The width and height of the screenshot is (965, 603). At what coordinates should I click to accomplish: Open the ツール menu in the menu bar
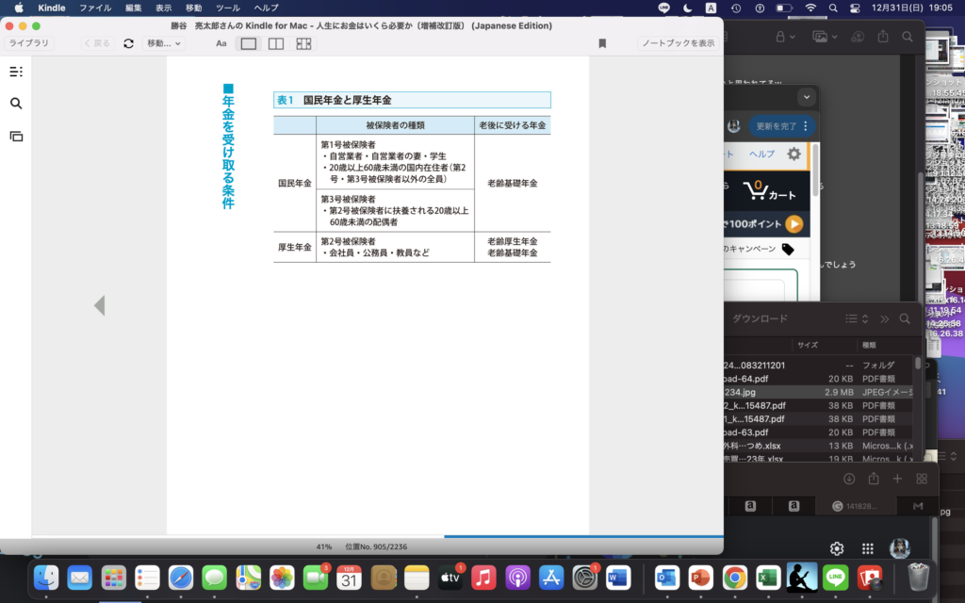coord(227,8)
